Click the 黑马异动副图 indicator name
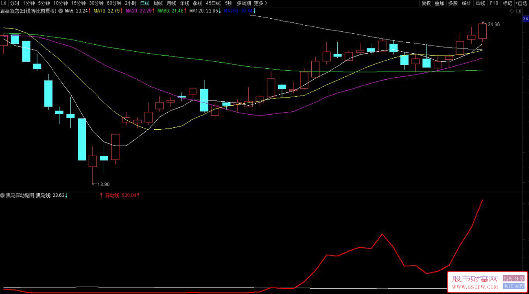 click(20, 196)
